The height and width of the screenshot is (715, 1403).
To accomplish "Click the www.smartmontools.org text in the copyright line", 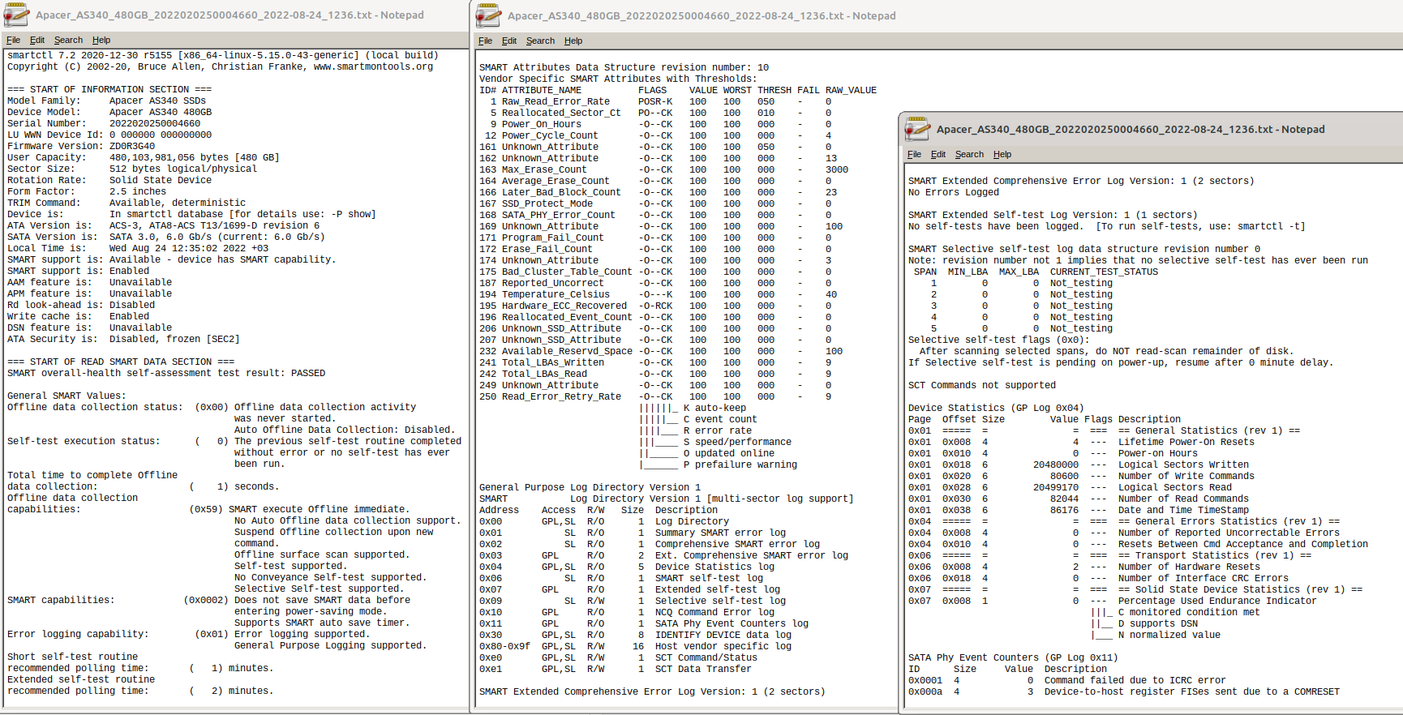I will [373, 66].
